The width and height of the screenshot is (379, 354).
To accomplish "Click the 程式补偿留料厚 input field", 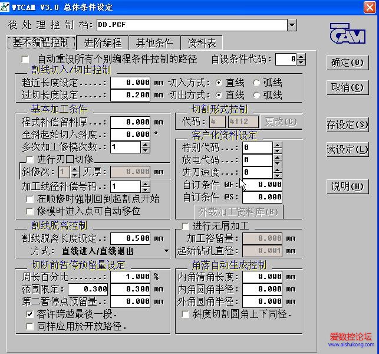I will coord(130,122).
